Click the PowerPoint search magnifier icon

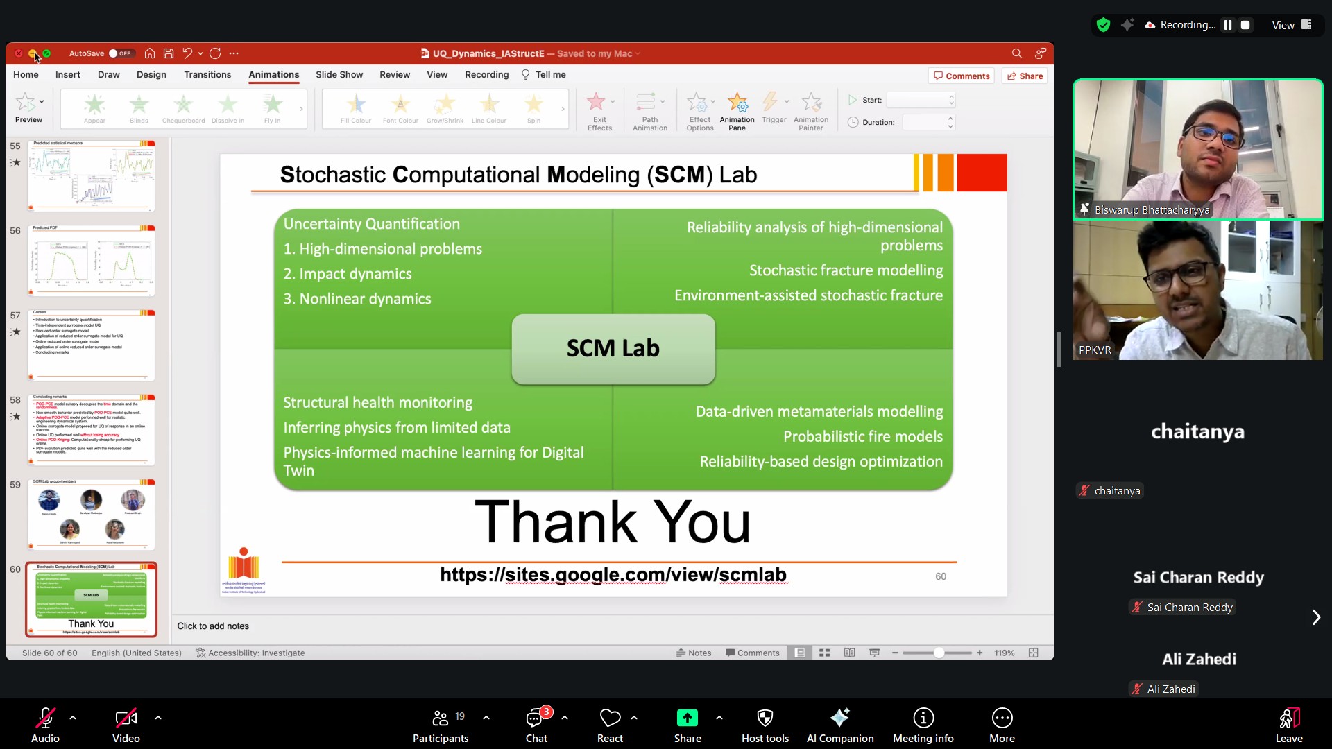tap(1016, 53)
